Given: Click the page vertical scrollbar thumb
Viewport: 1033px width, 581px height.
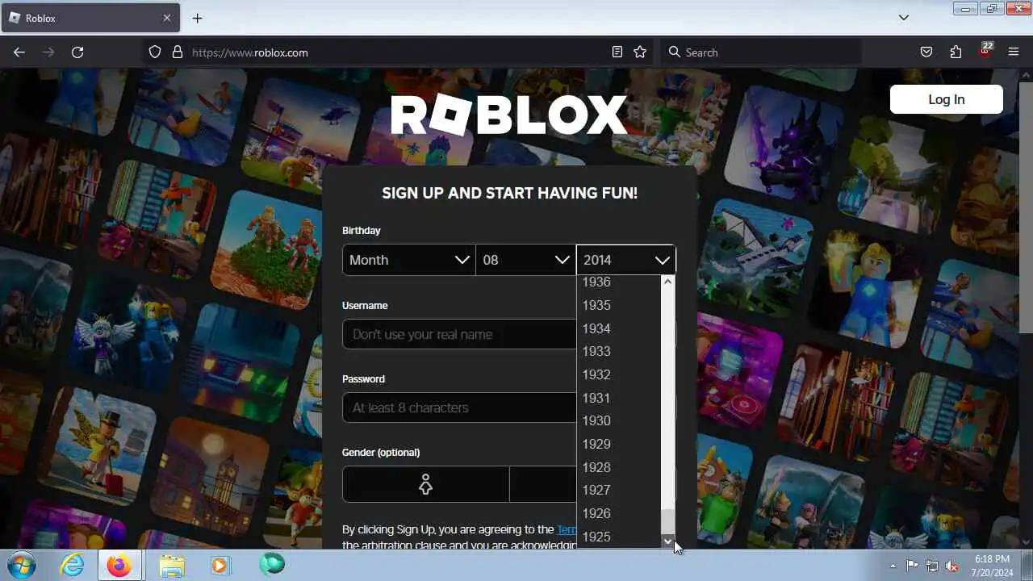Looking at the screenshot, I should click(x=1026, y=207).
